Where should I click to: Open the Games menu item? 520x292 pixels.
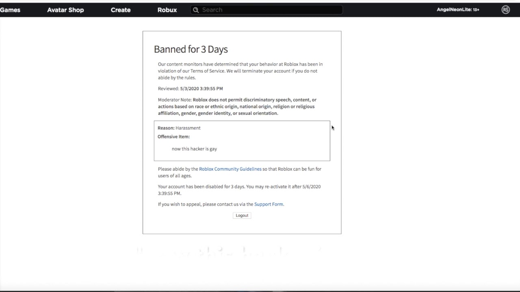10,10
